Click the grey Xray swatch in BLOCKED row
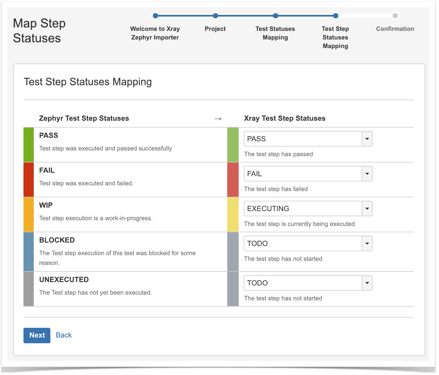 tap(233, 252)
